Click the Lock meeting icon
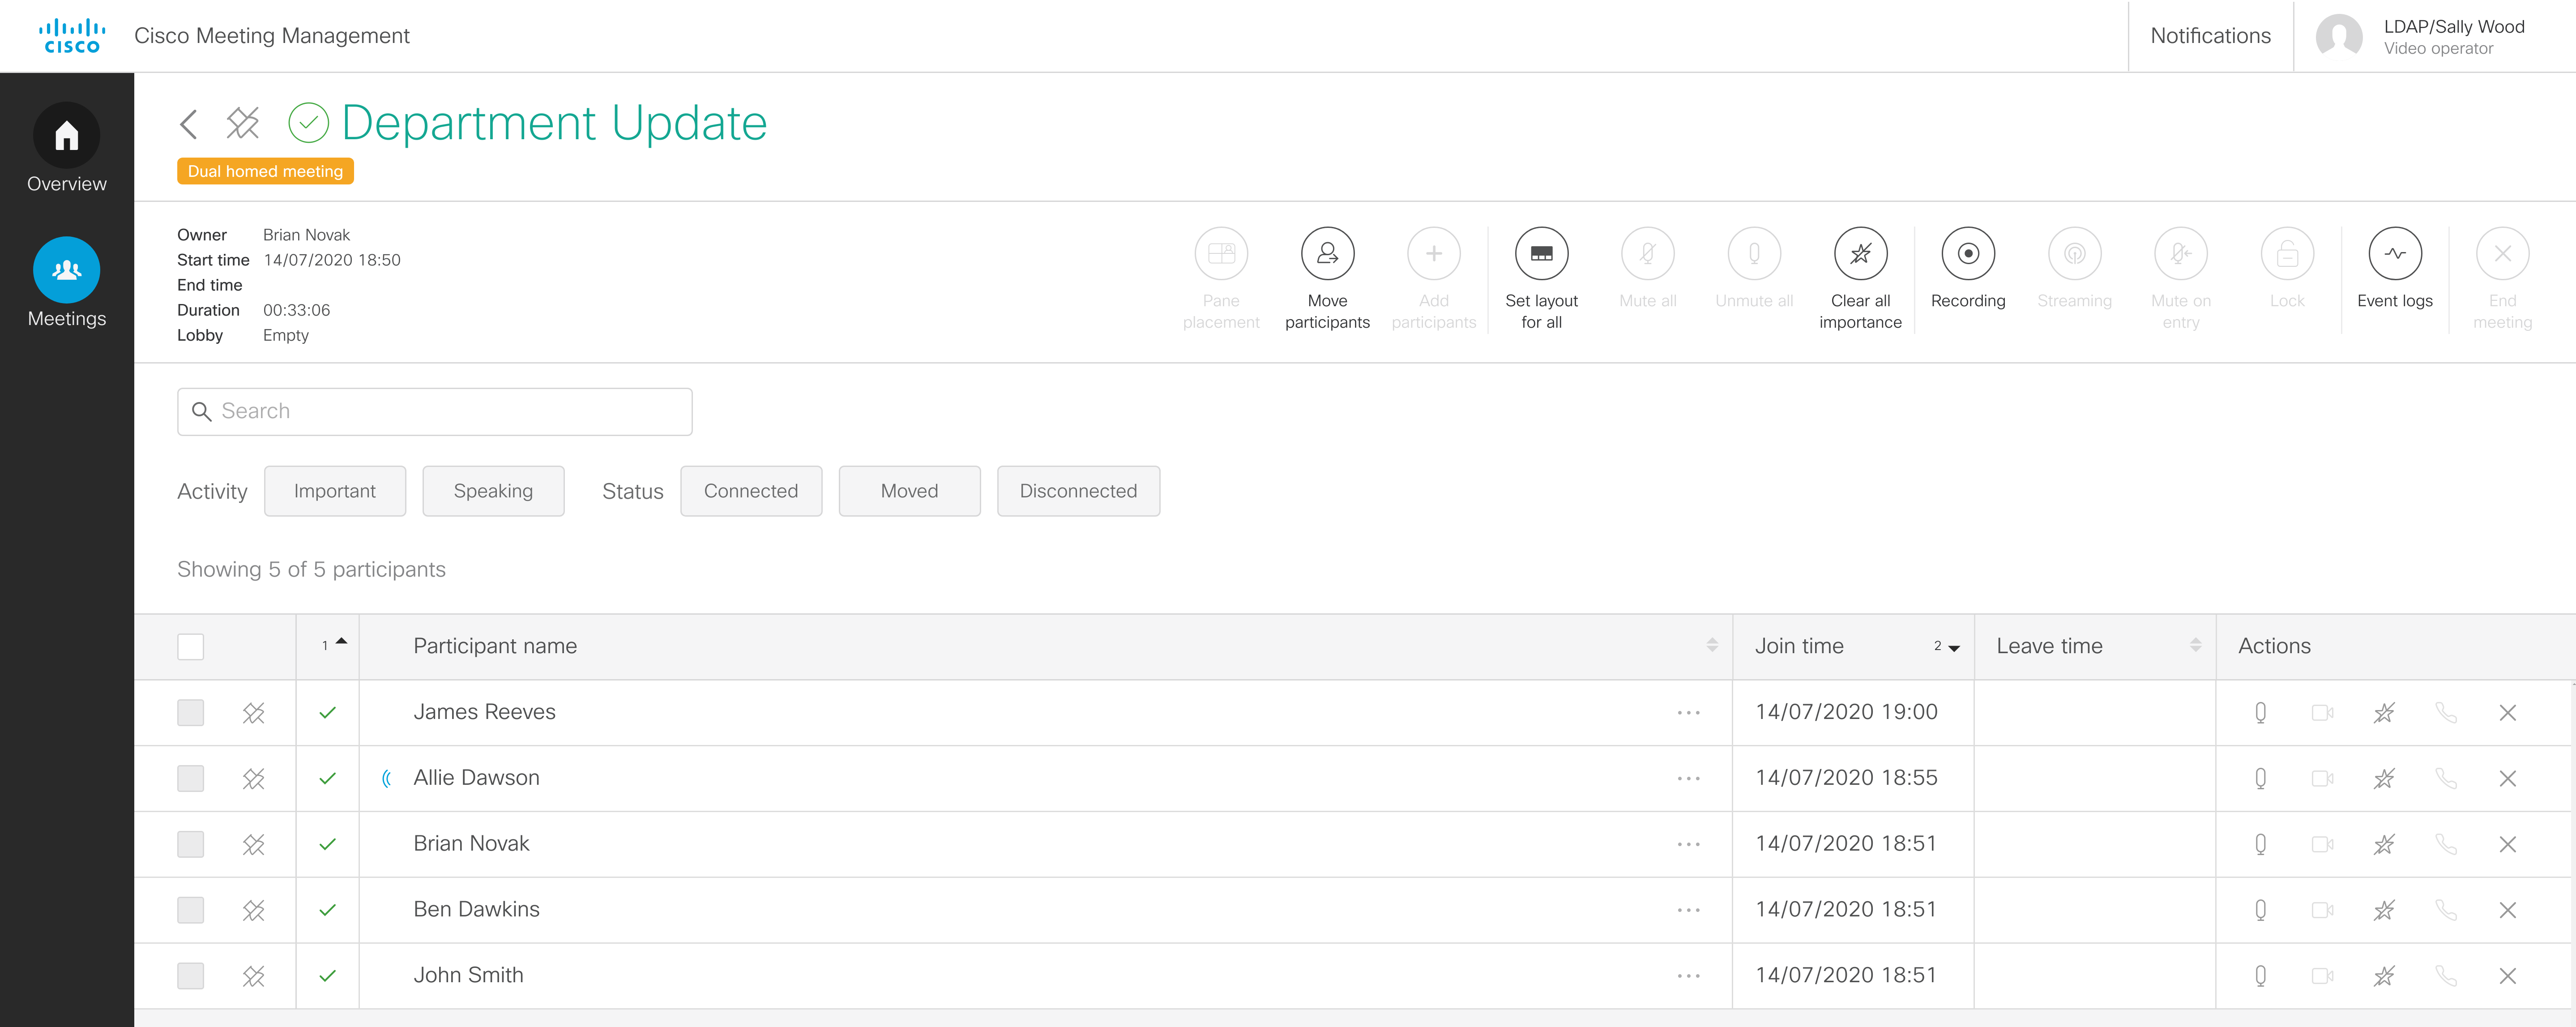 (2287, 254)
